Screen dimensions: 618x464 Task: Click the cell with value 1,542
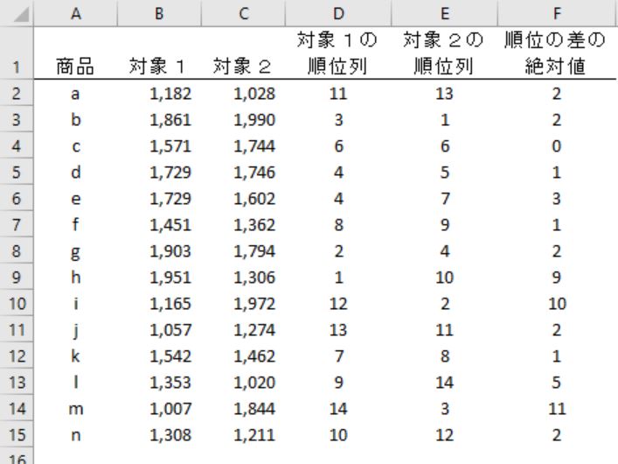click(159, 355)
